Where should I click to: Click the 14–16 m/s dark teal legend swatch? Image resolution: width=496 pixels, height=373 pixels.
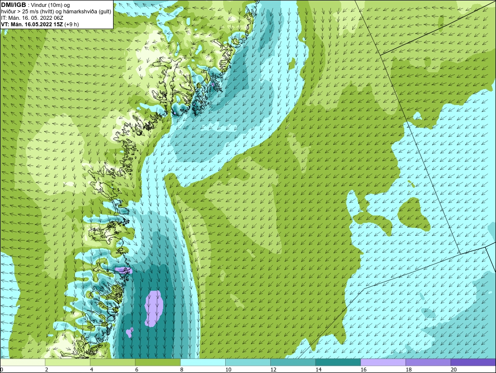click(x=338, y=362)
